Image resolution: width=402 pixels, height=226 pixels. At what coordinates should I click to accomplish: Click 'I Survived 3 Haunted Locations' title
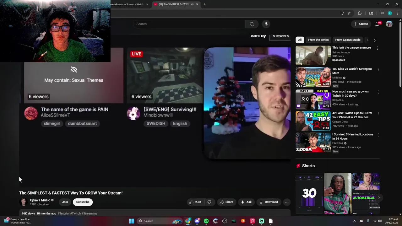(x=353, y=137)
